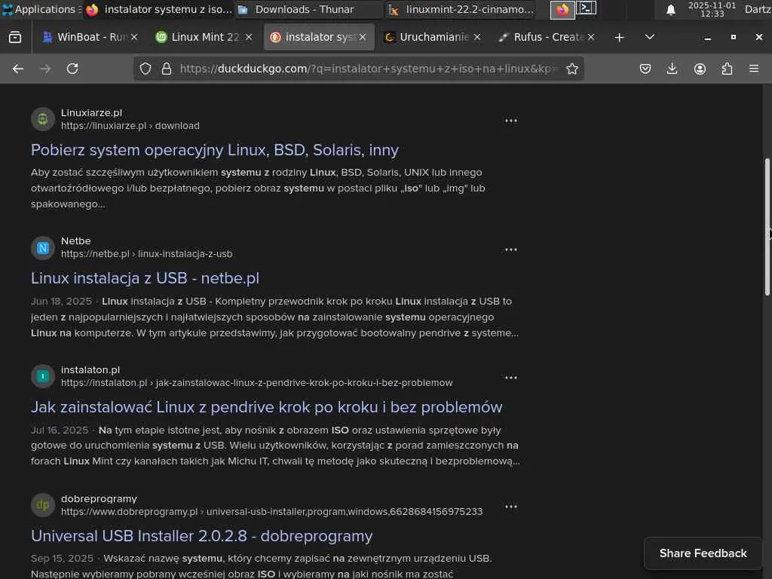Viewport: 772px width, 579px height.
Task: Click the Firefox workspace icon in panel
Action: 562,9
